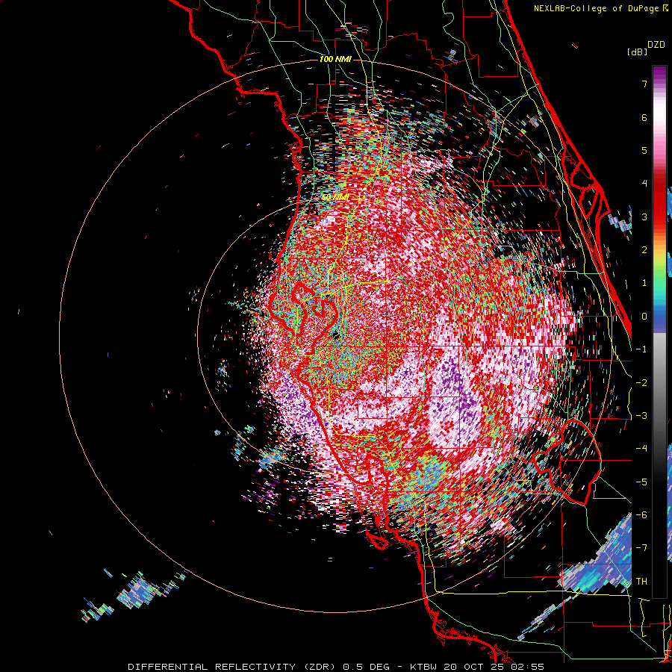Click the [dB] unit label
Image resolution: width=672 pixels, height=672 pixels.
(638, 52)
